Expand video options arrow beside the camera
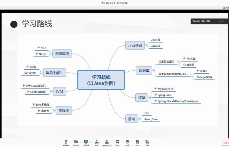229x147 pixels. coord(81,142)
